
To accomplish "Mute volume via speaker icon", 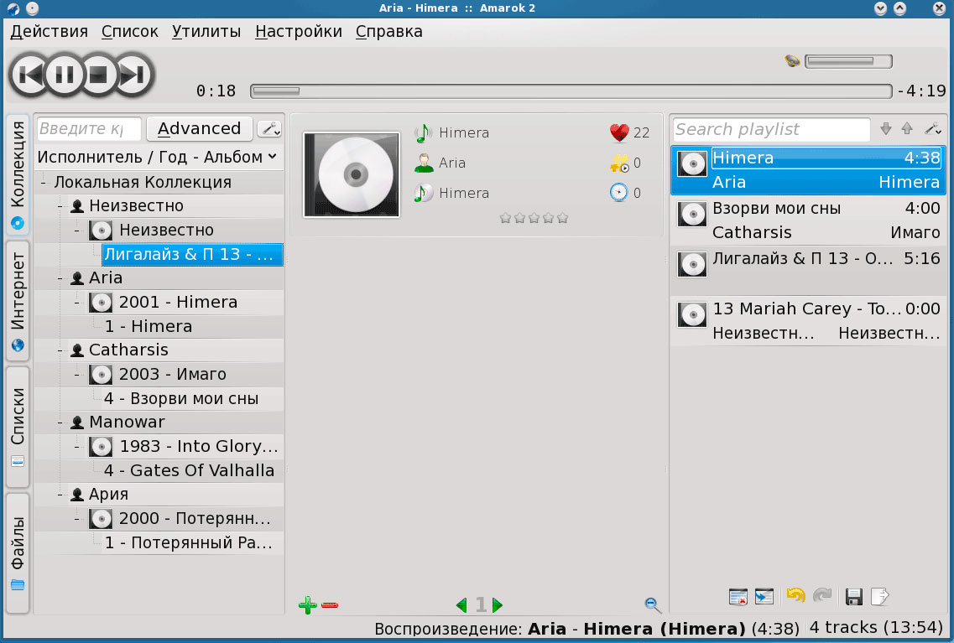I will click(x=792, y=60).
